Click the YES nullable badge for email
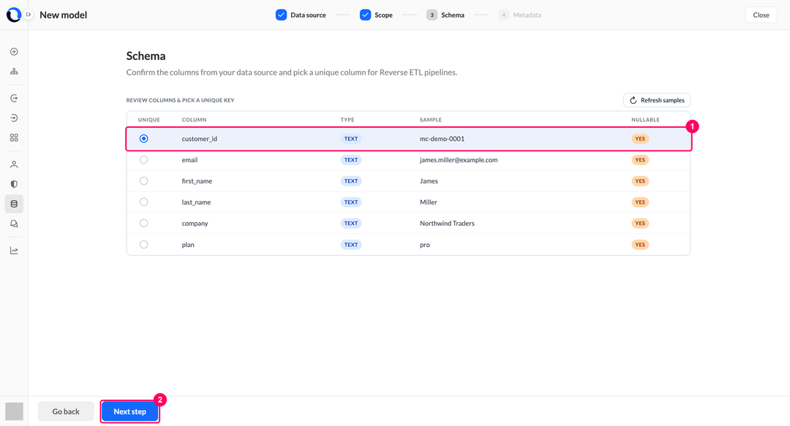This screenshot has height=426, width=790. pyautogui.click(x=640, y=159)
